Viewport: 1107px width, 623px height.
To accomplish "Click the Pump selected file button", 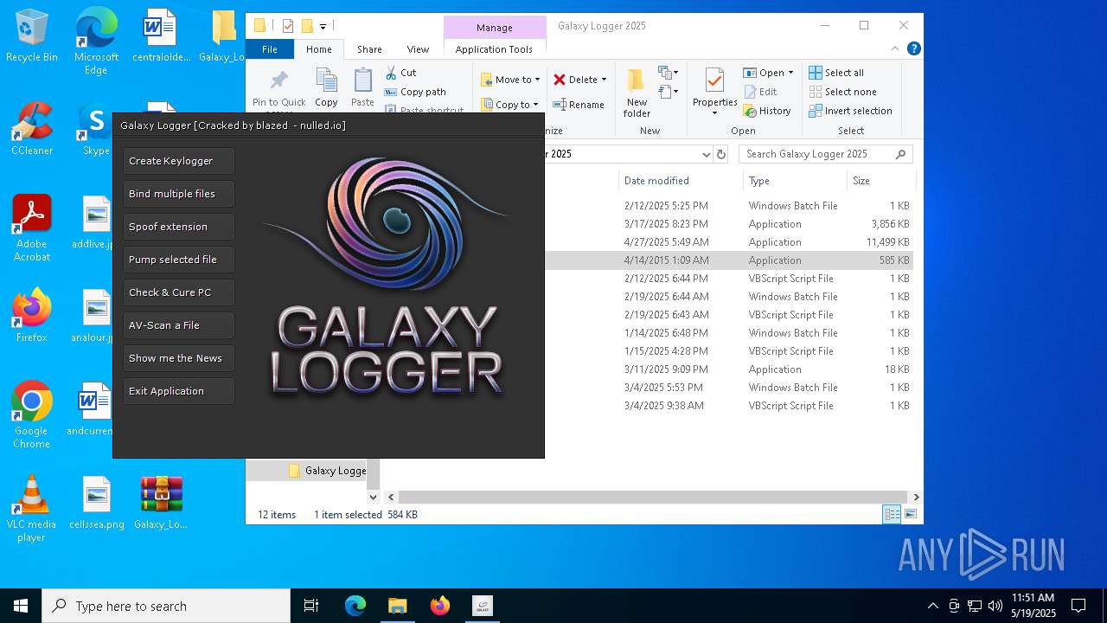I will coord(178,260).
